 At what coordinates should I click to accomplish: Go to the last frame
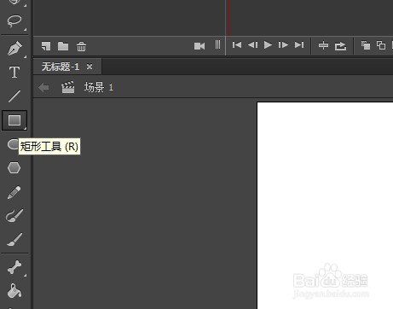pos(299,45)
